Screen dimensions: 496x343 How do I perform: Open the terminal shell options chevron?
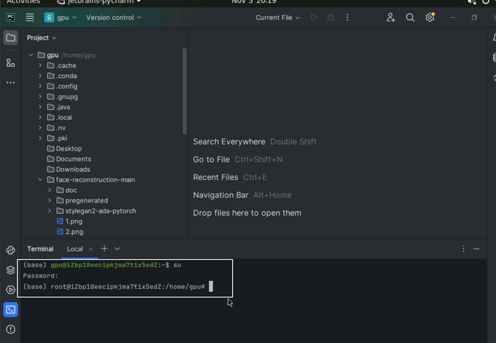coord(117,249)
